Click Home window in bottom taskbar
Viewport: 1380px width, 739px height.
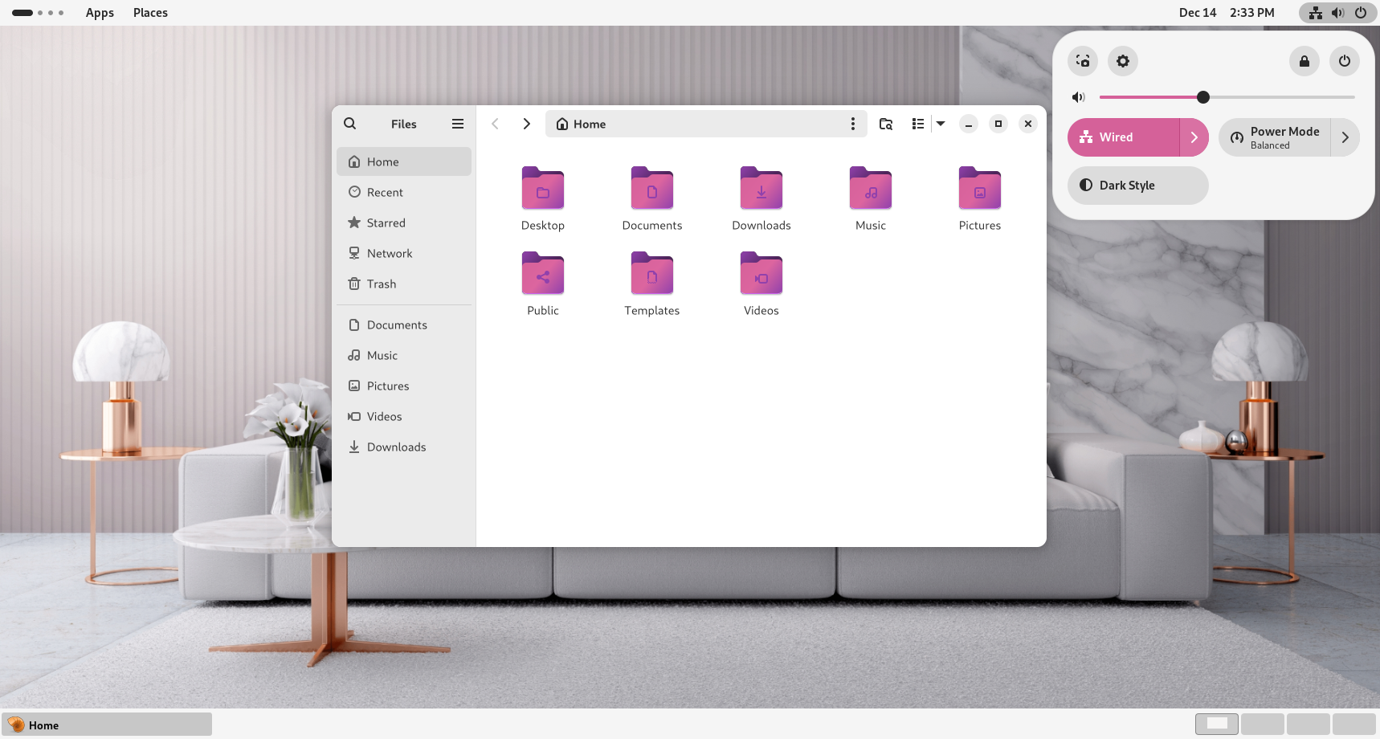click(x=107, y=725)
